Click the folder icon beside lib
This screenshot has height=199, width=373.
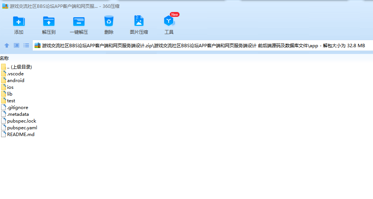(3, 94)
